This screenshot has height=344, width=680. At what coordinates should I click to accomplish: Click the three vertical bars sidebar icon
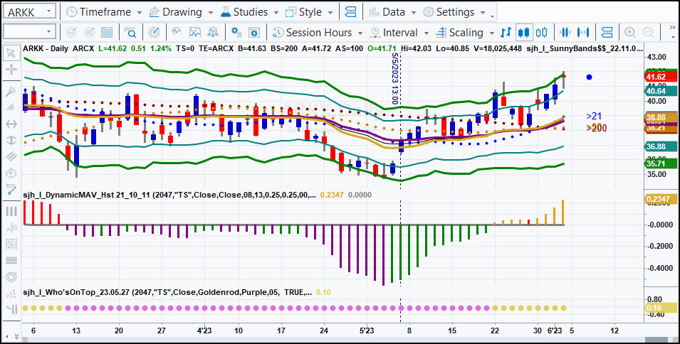(11, 211)
